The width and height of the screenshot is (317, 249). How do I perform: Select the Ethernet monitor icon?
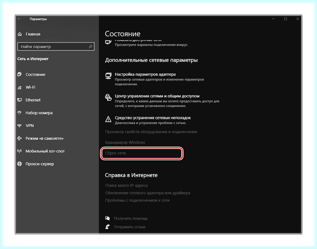coord(20,100)
